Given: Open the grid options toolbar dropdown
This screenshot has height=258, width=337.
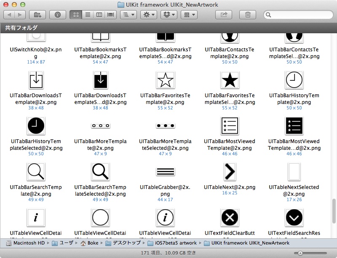Looking at the screenshot, I should click(x=189, y=15).
